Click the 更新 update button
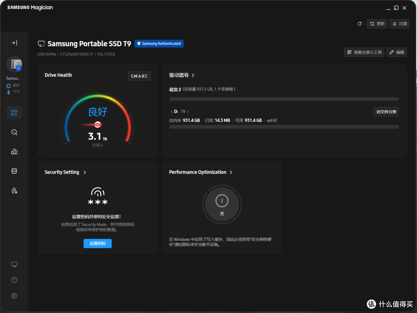The image size is (417, 313). [x=377, y=24]
